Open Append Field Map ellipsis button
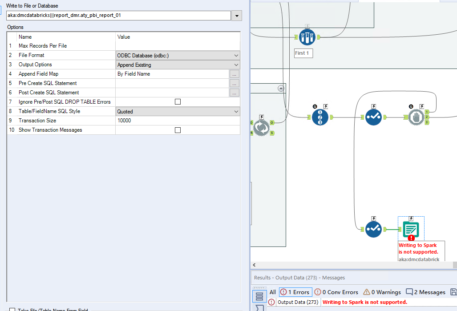457x311 pixels. (x=235, y=74)
